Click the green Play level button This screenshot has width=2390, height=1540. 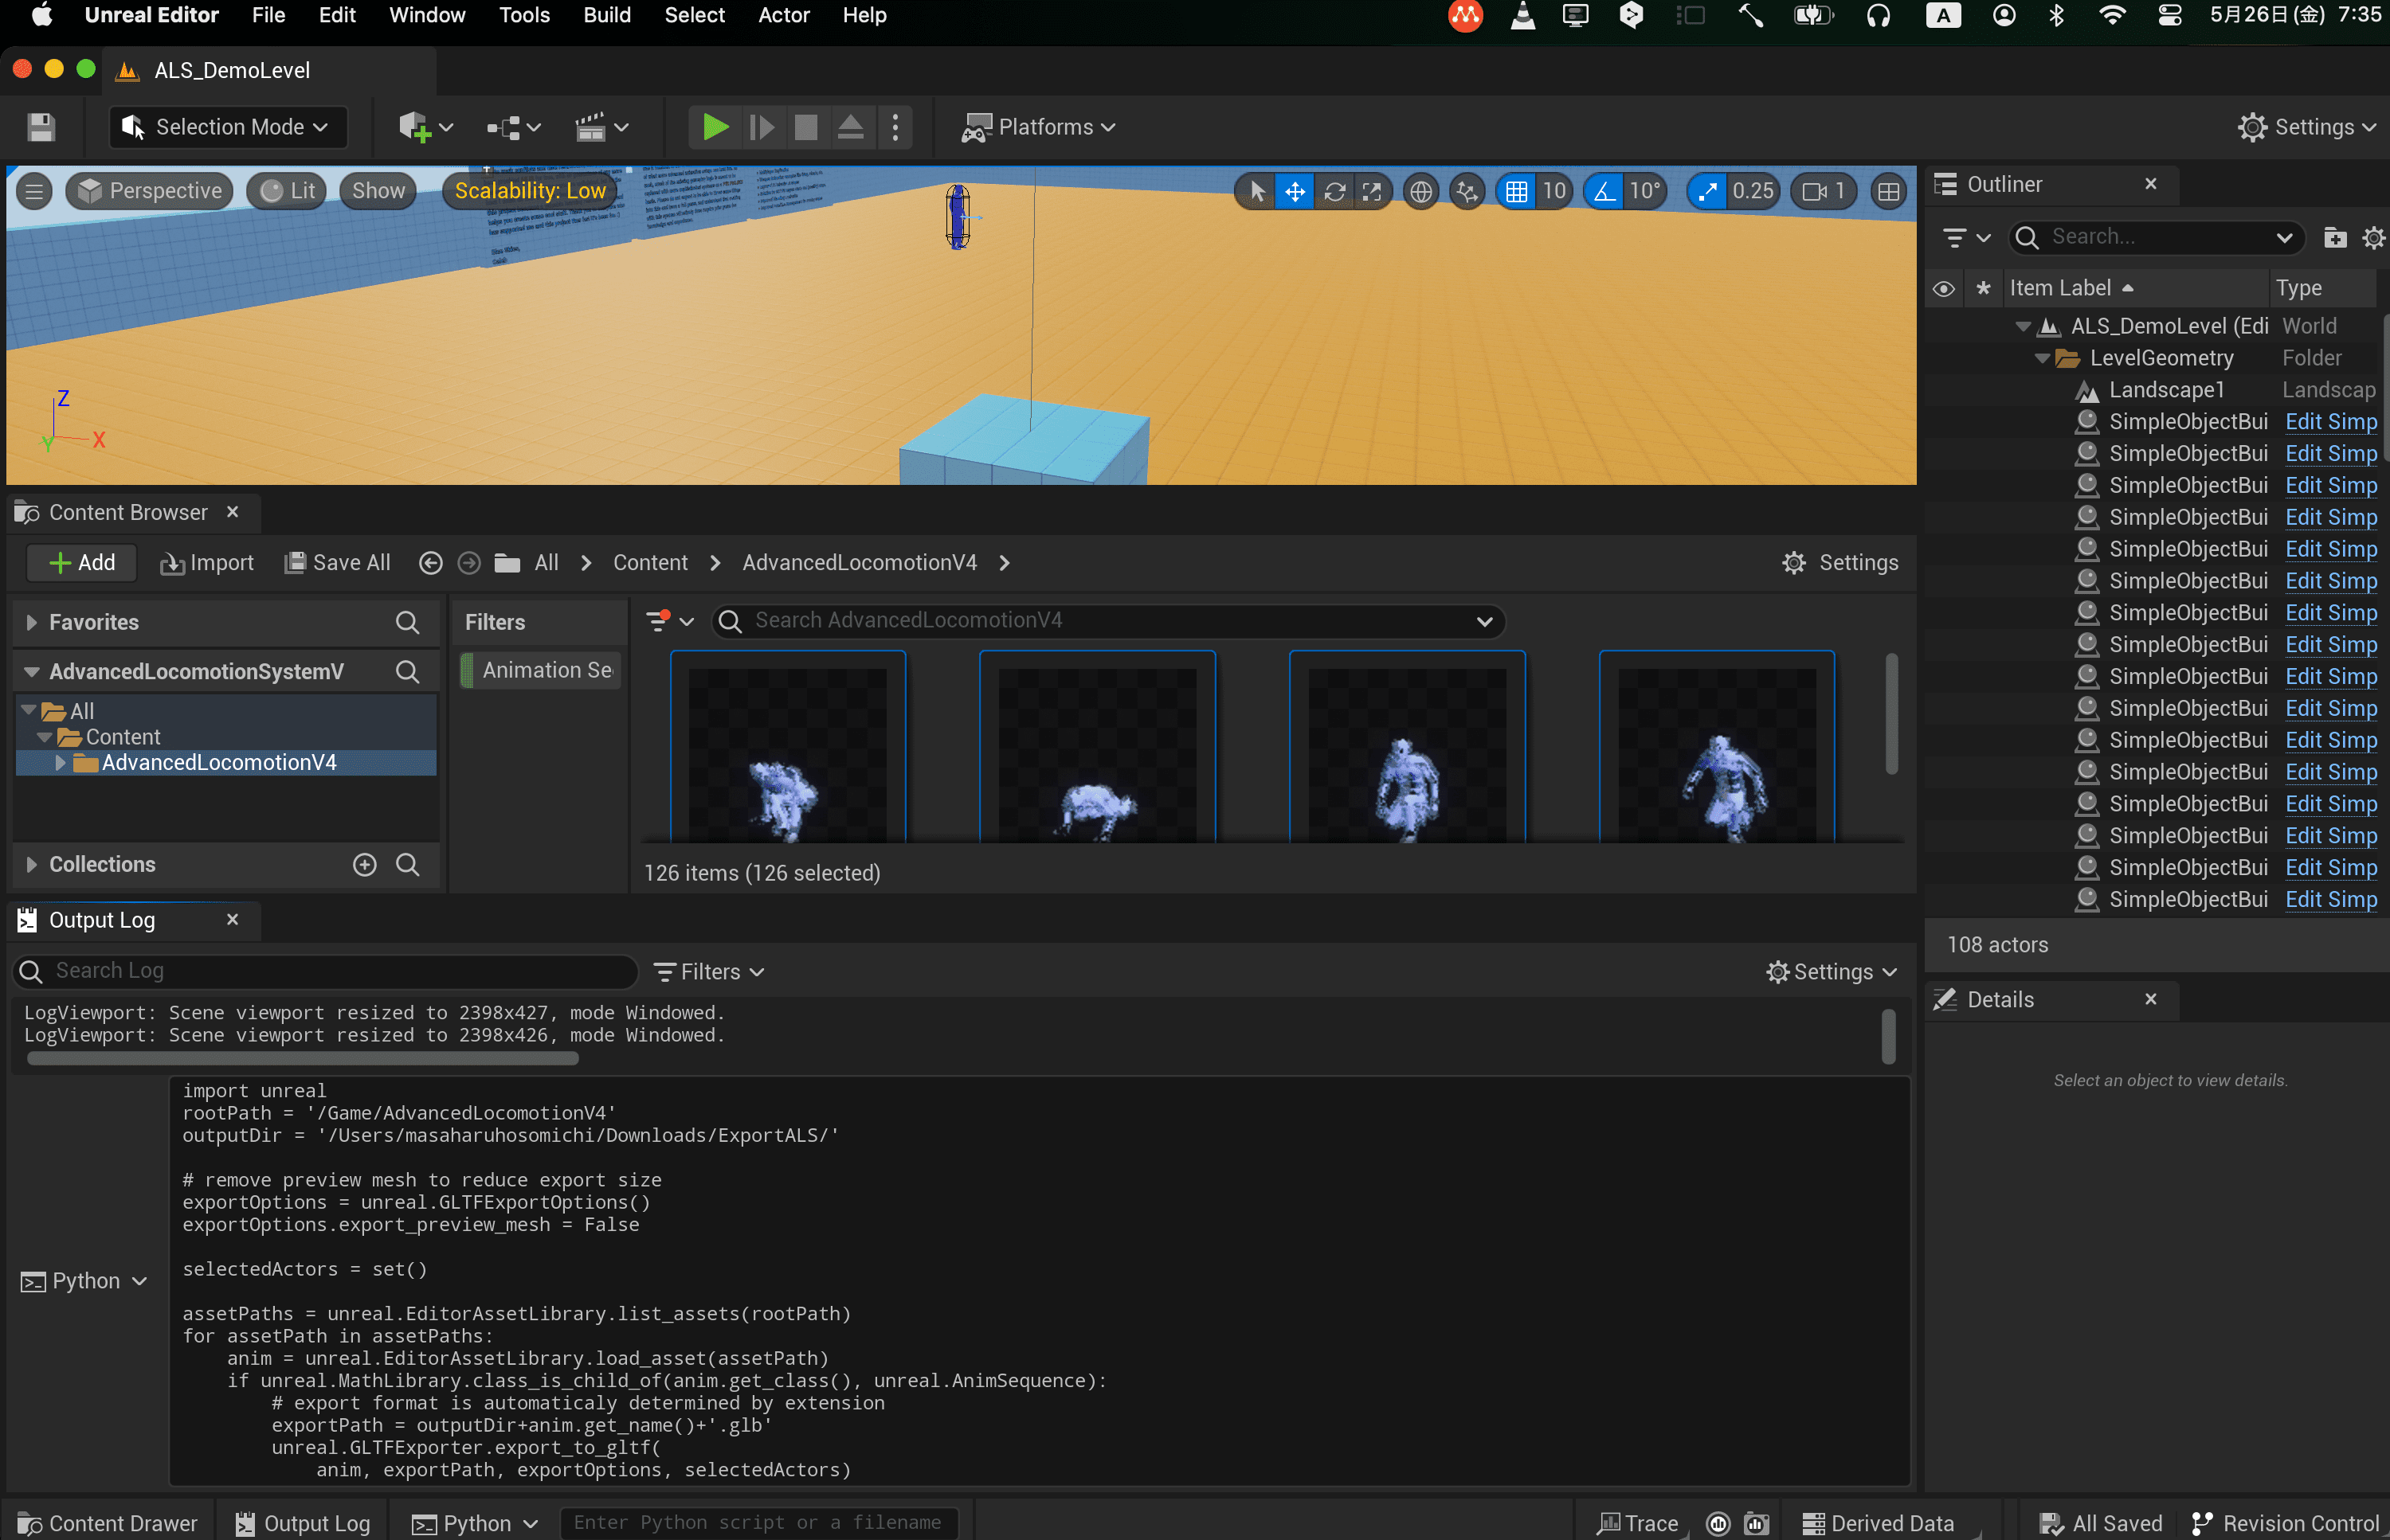[715, 127]
